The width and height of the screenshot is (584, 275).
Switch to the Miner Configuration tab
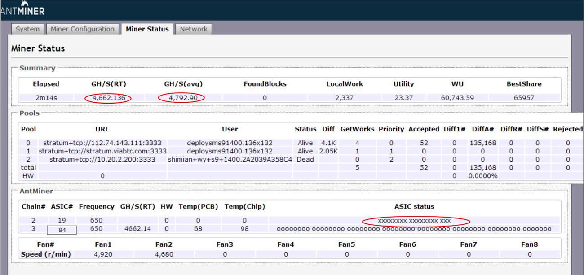(x=82, y=29)
